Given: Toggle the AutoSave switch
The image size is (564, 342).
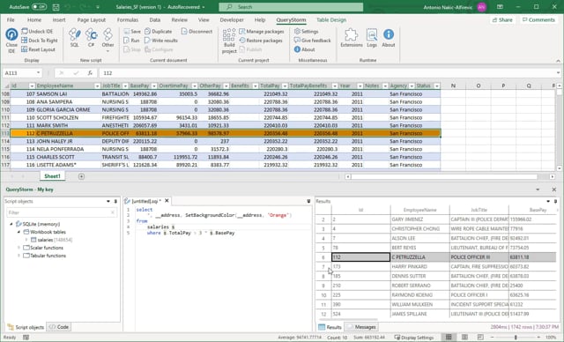Looking at the screenshot, I should tap(39, 7).
